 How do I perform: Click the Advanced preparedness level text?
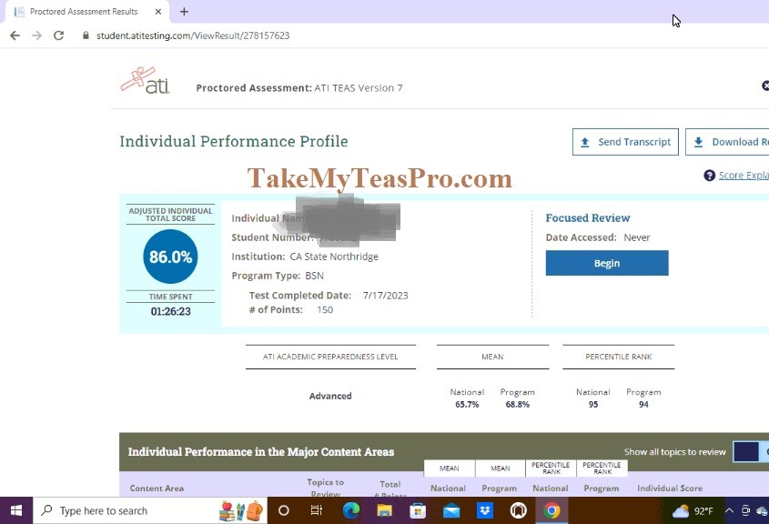pos(330,396)
